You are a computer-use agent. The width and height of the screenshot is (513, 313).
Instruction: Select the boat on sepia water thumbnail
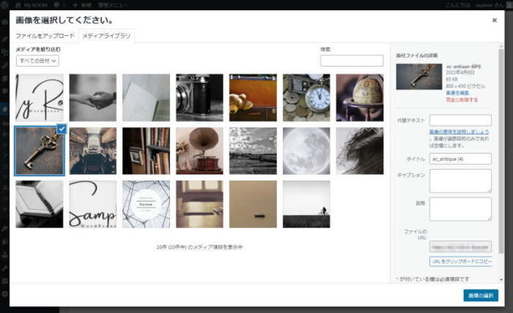(x=253, y=204)
